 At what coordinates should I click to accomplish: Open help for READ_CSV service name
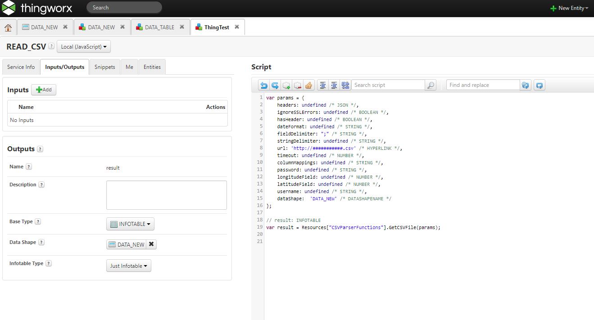[x=51, y=46]
